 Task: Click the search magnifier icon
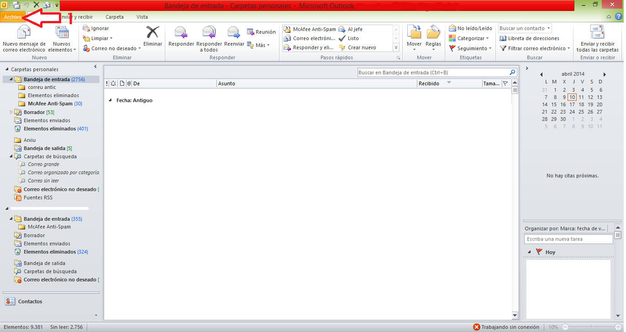click(x=512, y=73)
